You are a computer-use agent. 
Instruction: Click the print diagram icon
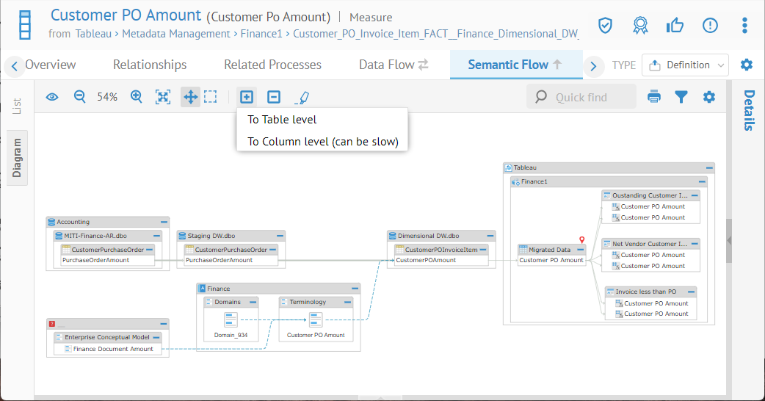pyautogui.click(x=653, y=97)
